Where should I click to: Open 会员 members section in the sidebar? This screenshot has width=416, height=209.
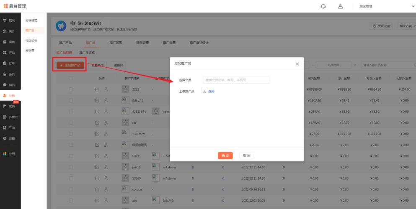[x=9, y=74]
